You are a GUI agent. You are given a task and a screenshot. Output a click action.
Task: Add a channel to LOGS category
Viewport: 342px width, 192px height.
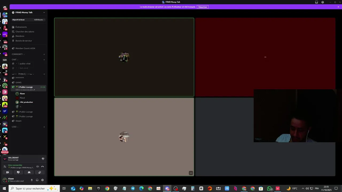click(x=44, y=127)
